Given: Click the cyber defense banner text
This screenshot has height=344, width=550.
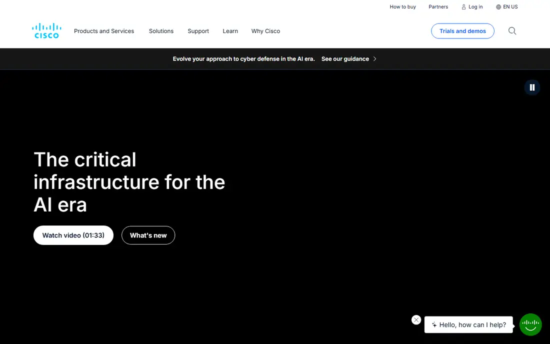Looking at the screenshot, I should [244, 59].
